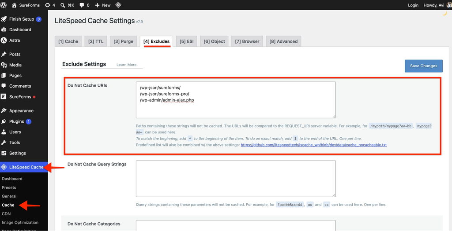Open the Avi user avatar

click(x=448, y=5)
